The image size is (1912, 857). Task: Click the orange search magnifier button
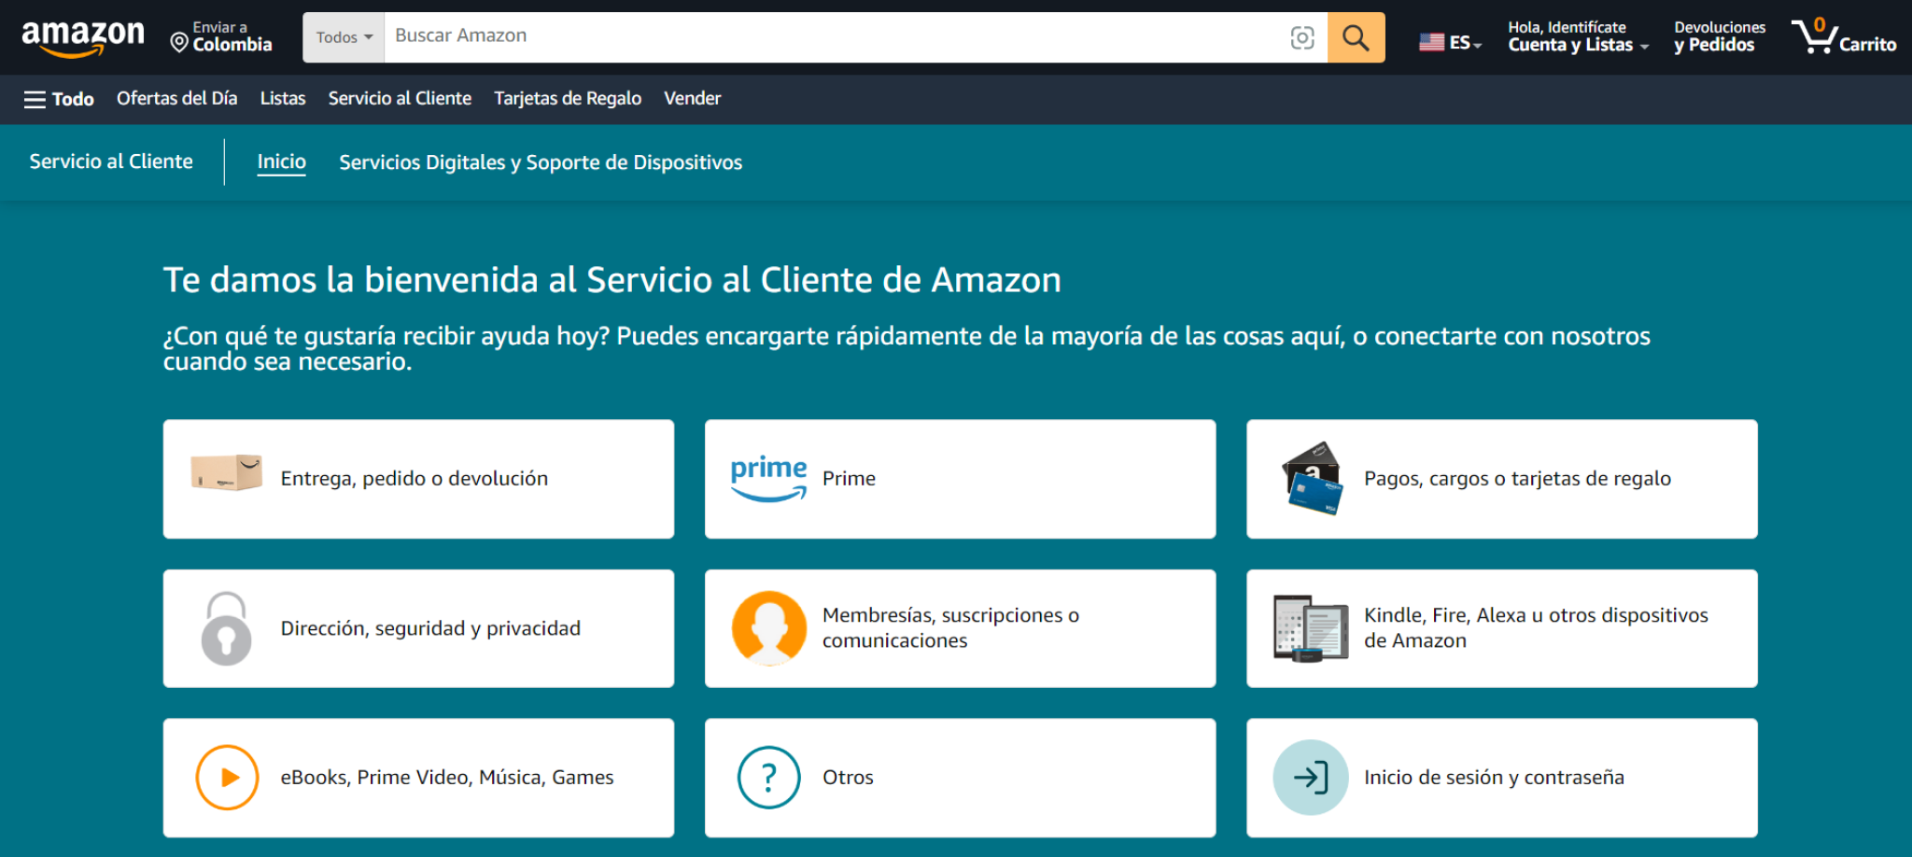click(1356, 37)
